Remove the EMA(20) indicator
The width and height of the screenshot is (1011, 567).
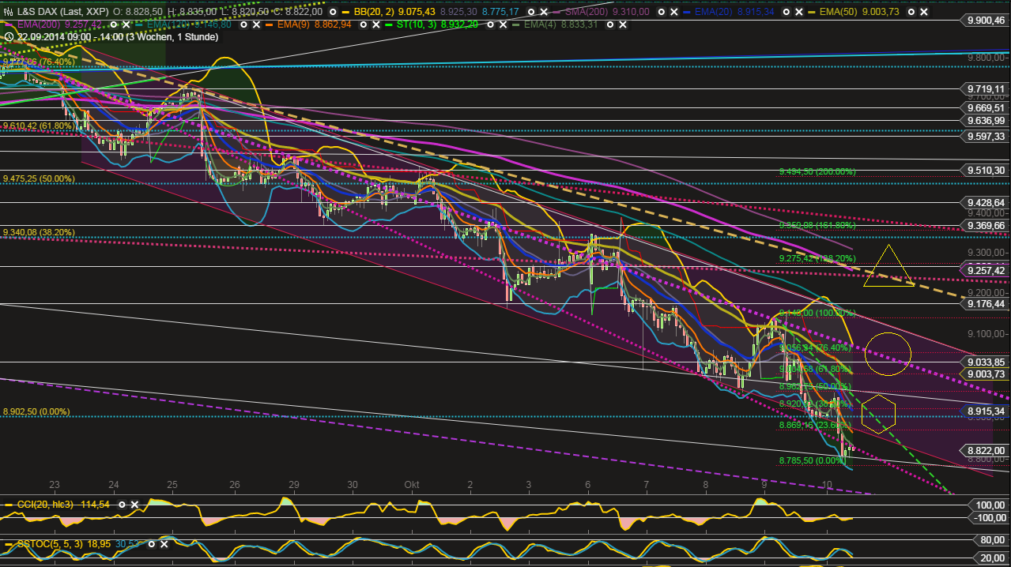pos(799,12)
